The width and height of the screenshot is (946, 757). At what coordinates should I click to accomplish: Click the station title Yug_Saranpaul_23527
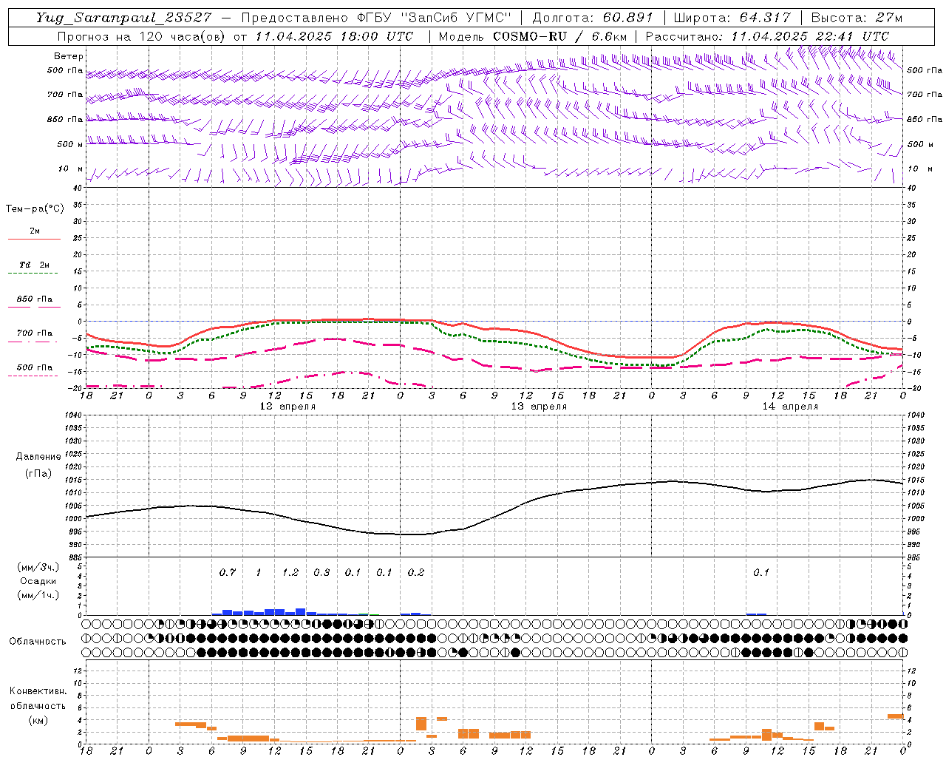[125, 18]
